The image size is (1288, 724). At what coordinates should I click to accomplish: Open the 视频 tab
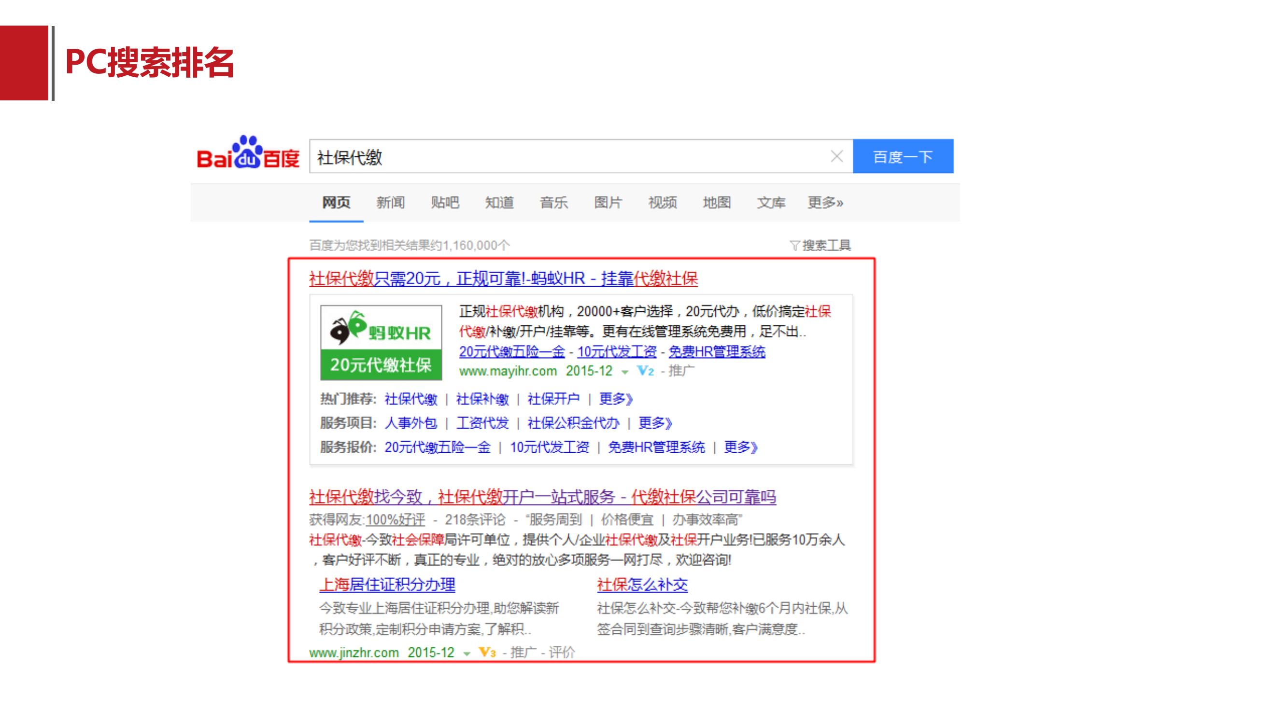click(663, 202)
